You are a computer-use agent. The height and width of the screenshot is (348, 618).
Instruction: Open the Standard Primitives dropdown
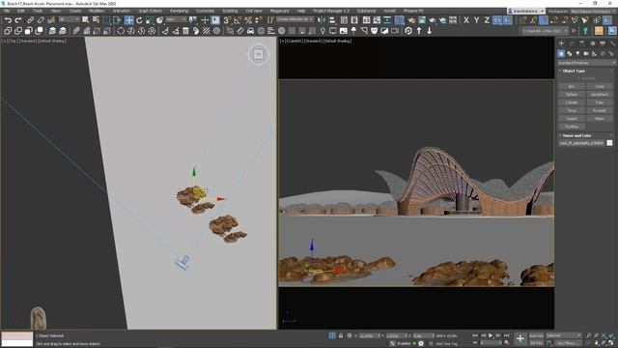pyautogui.click(x=586, y=63)
